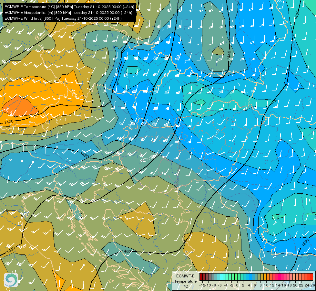The image size is (316, 291).
Task: Pick the green legend swatch left of tick 0
Action: point(236,277)
